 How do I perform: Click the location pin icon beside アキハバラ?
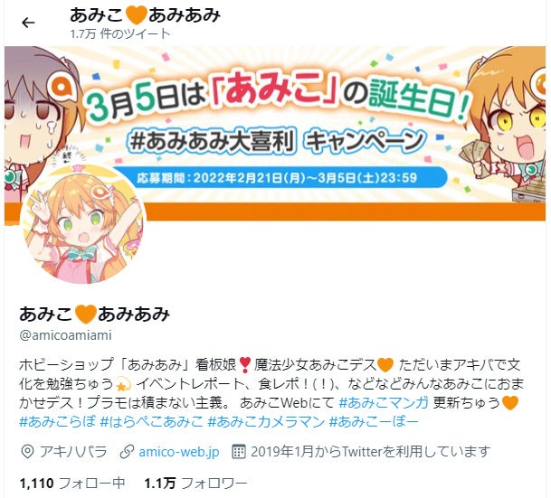click(27, 452)
